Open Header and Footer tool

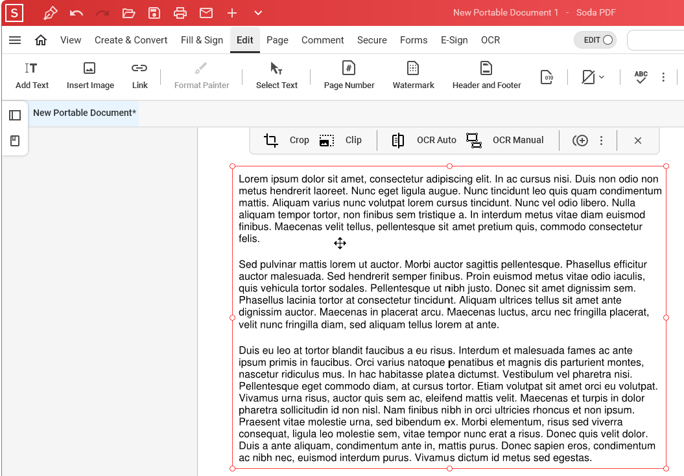coord(486,76)
